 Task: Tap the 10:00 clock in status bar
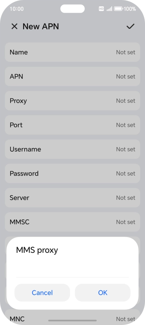click(x=16, y=9)
